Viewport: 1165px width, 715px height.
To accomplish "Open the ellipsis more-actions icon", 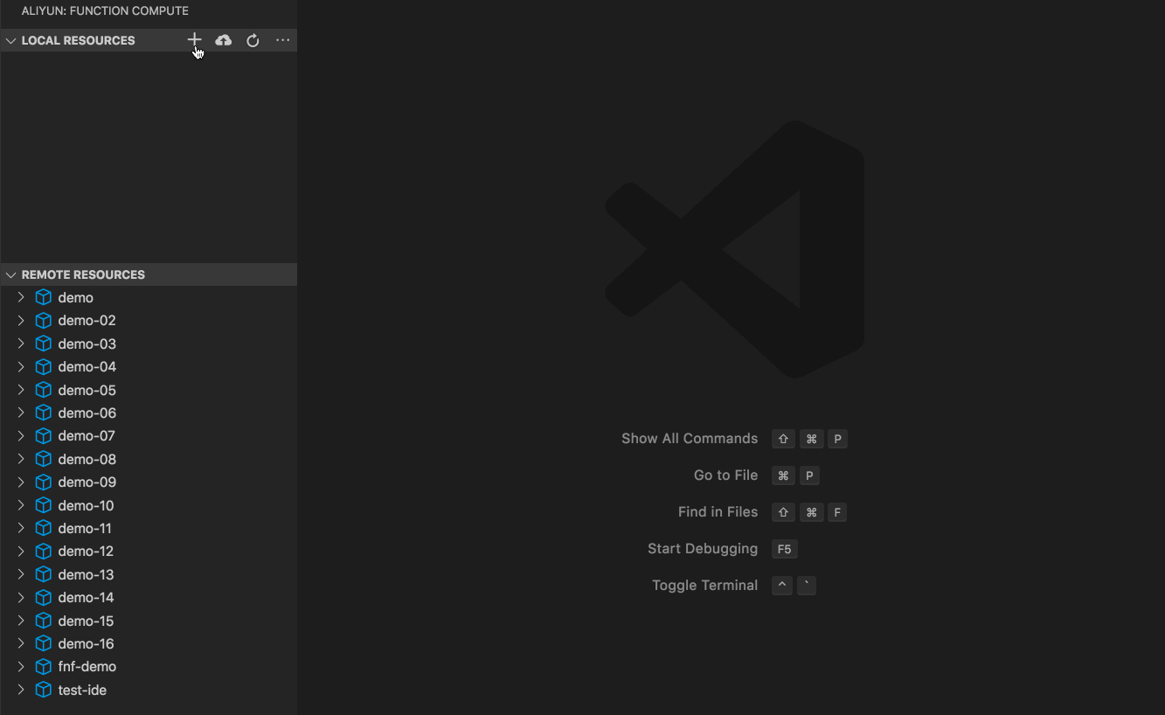I will click(281, 40).
